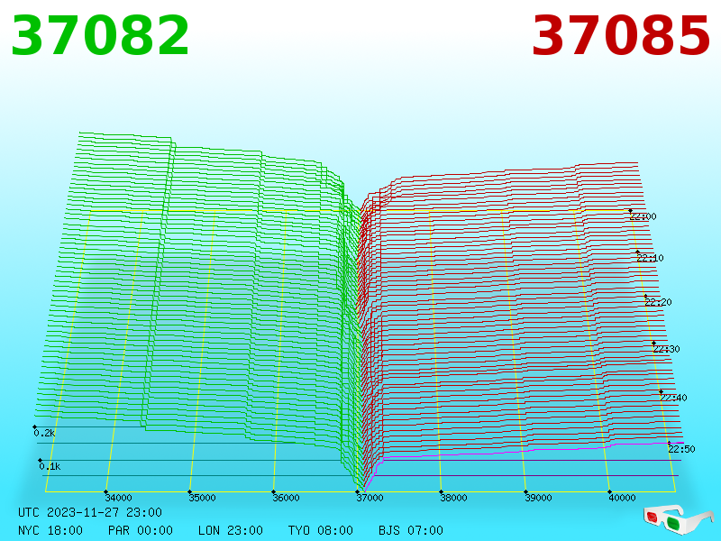Image resolution: width=721 pixels, height=541 pixels.
Task: Click the LON 23:00 clock
Action: click(231, 530)
